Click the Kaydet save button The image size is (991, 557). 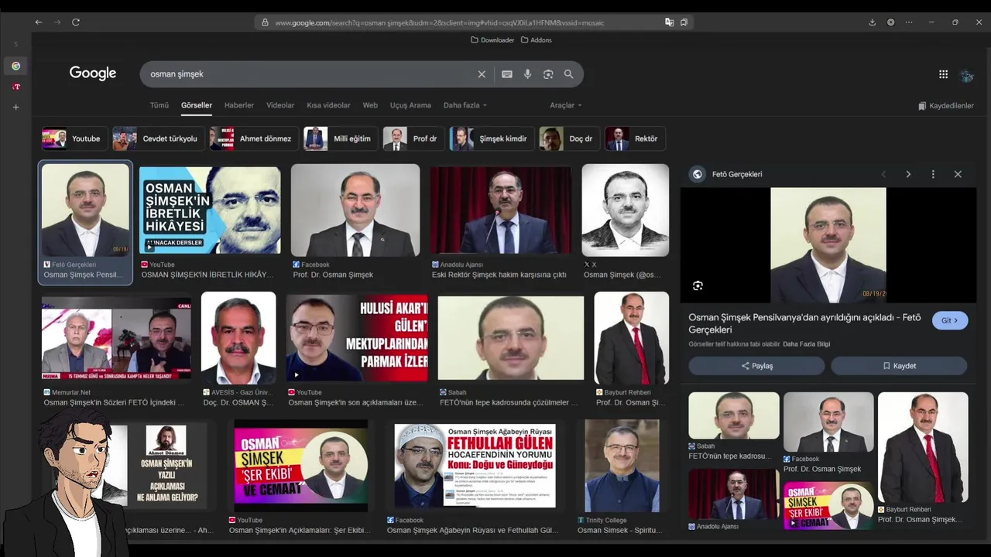point(899,366)
